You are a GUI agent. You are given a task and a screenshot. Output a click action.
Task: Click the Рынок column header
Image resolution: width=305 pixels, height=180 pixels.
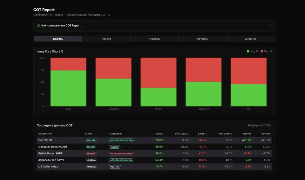pos(89,134)
